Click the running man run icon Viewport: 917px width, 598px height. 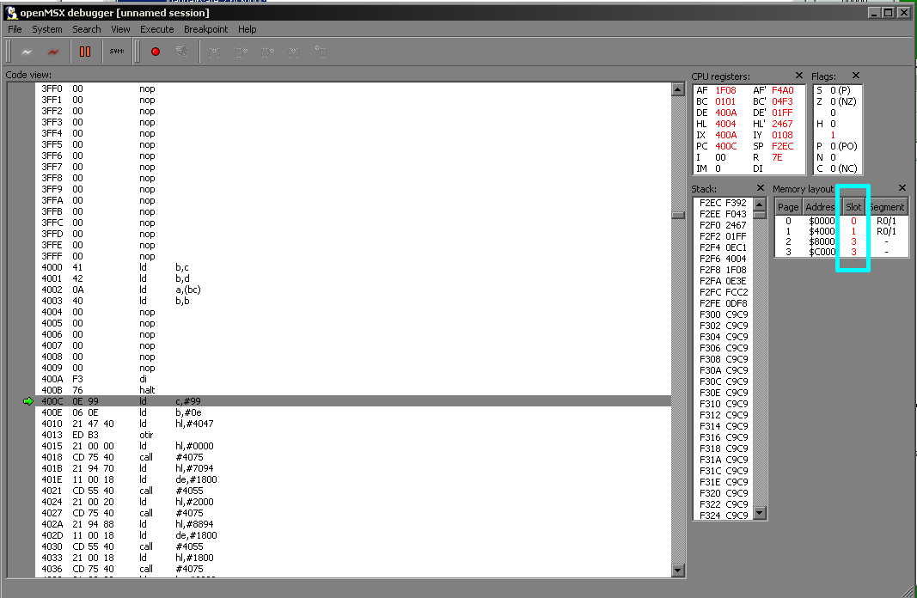181,52
